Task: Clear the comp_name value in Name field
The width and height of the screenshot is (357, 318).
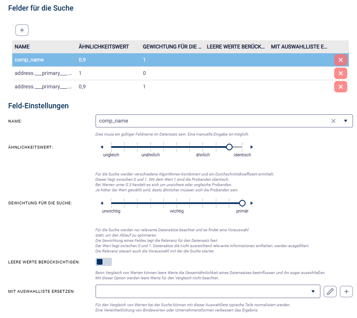Action: click(333, 121)
